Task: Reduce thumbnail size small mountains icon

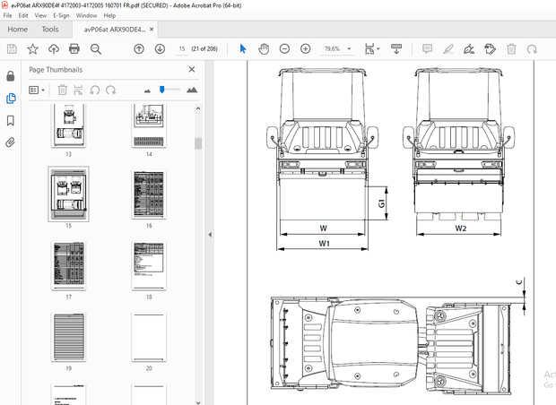Action: [x=147, y=91]
